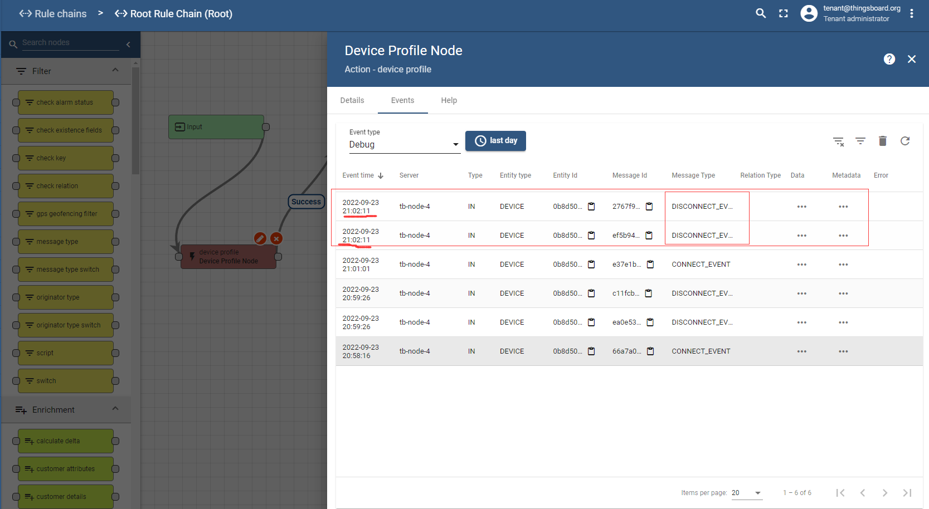Collapse the node library panel arrow
Image resolution: width=929 pixels, height=509 pixels.
(128, 44)
